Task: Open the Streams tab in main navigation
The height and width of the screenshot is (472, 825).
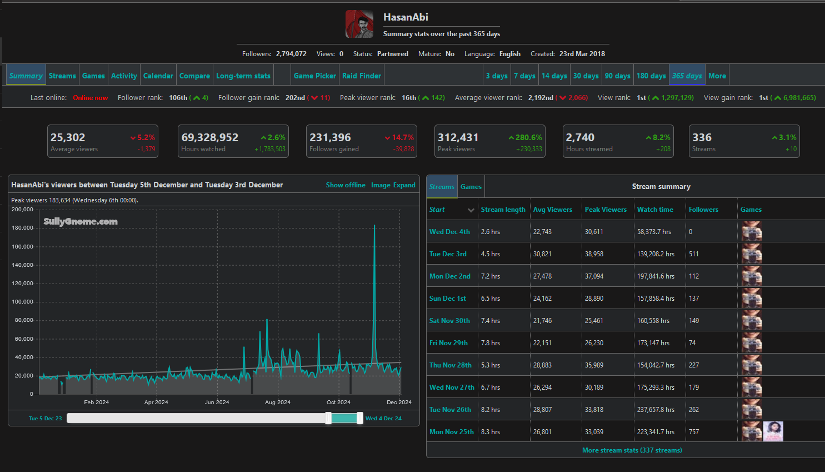Action: 62,76
